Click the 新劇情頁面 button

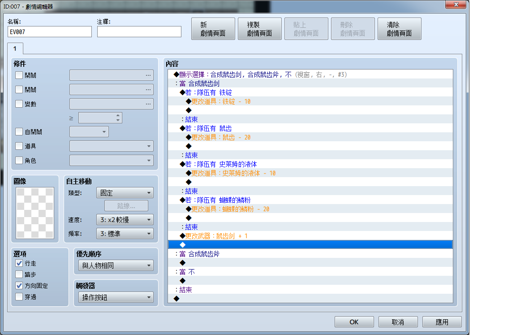[x=213, y=29]
